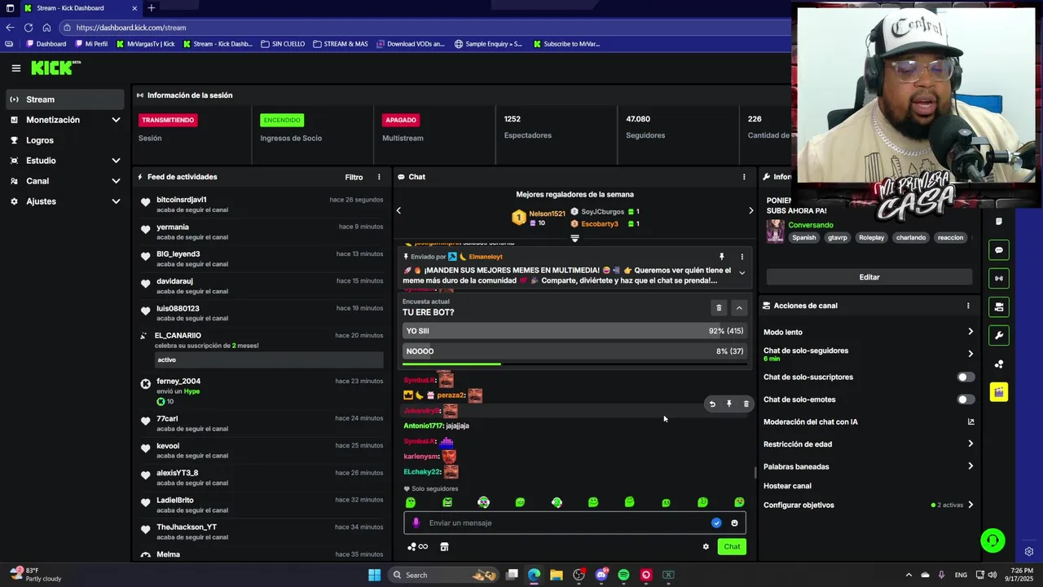Open the dashboard gear settings at the bottom right
The width and height of the screenshot is (1043, 587).
coord(1029,552)
